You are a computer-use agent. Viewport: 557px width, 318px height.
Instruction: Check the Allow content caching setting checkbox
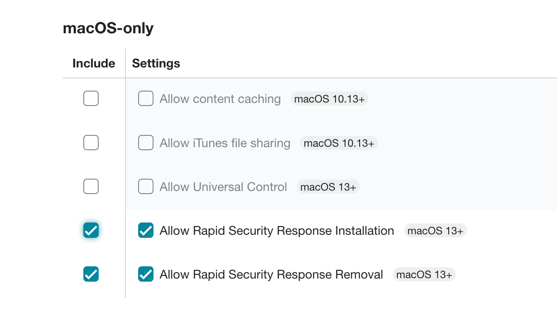tap(146, 99)
